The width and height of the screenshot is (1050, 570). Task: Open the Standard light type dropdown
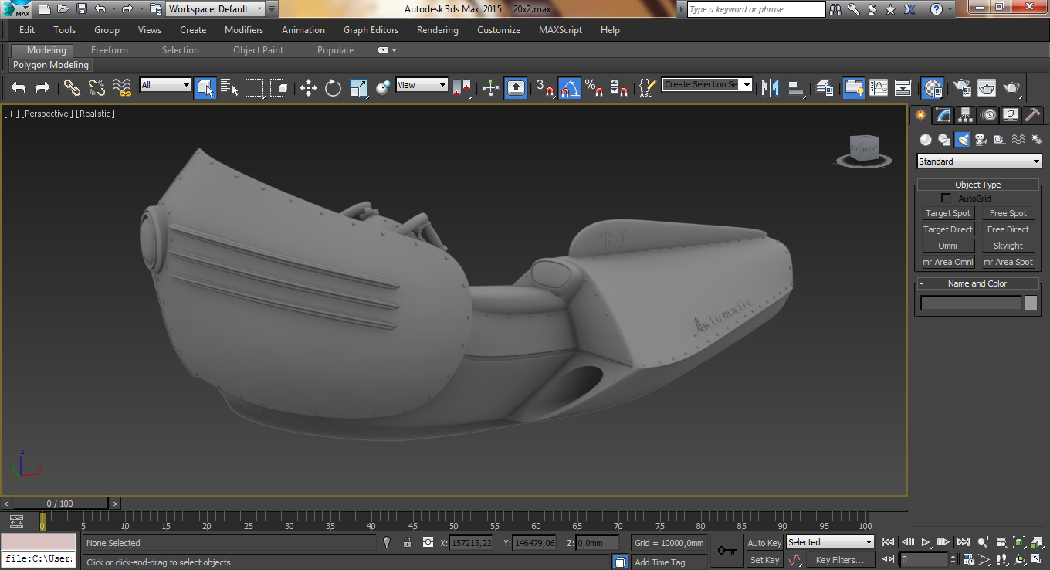979,161
